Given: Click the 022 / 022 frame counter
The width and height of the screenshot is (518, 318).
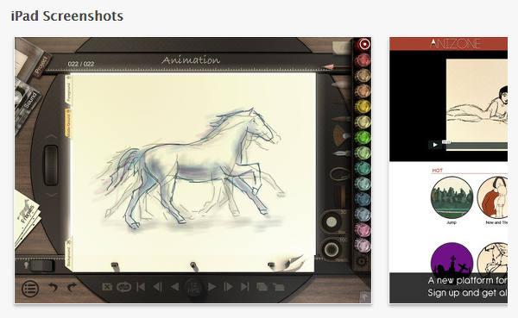Looking at the screenshot, I should click(81, 64).
